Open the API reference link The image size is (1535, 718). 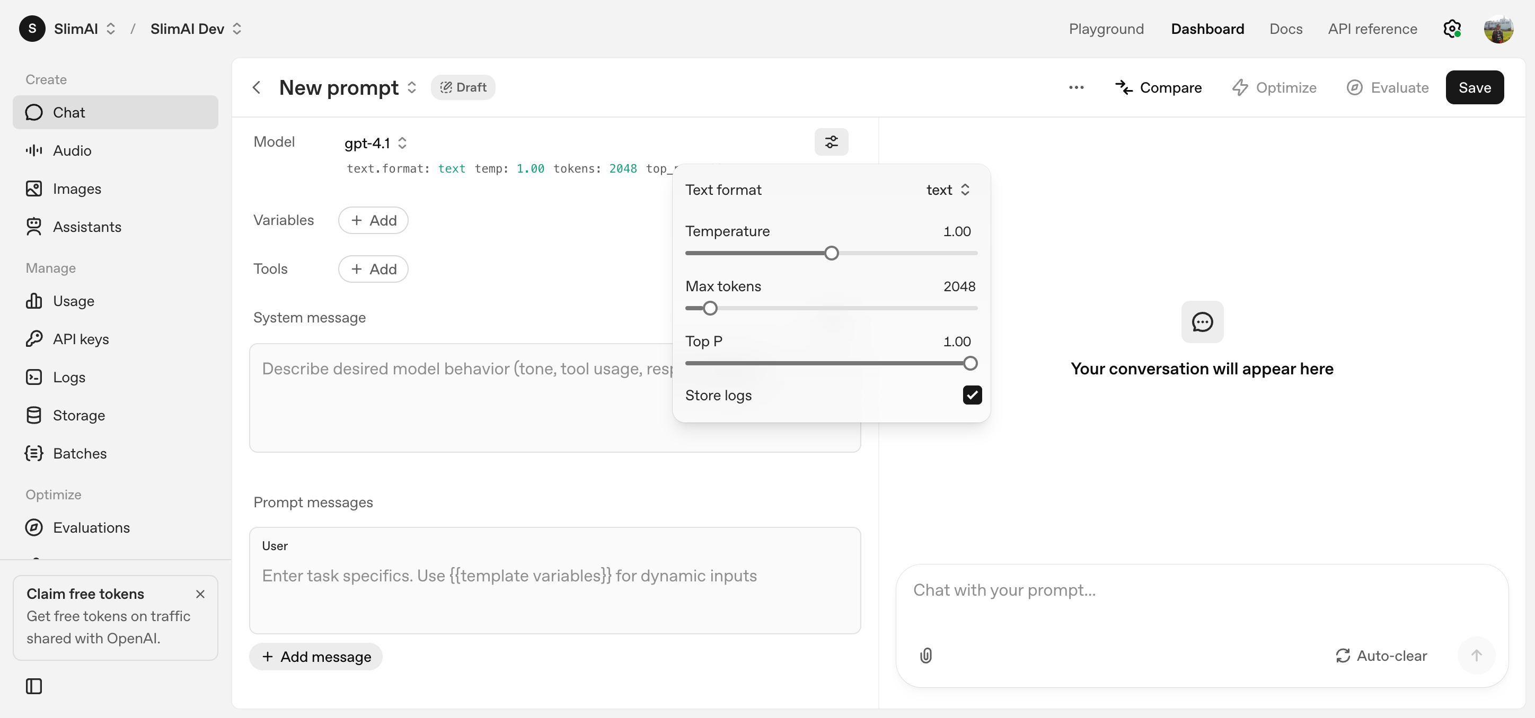point(1372,29)
